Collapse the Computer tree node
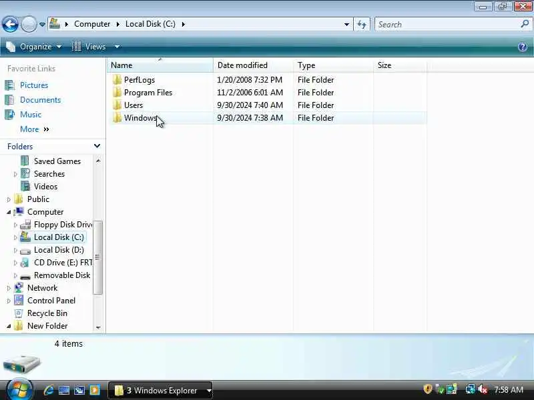The image size is (534, 400). pyautogui.click(x=9, y=212)
